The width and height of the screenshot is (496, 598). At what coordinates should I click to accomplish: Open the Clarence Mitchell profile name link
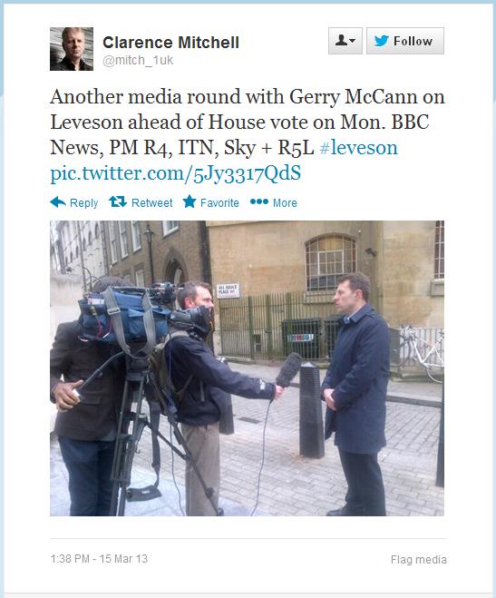(x=170, y=43)
